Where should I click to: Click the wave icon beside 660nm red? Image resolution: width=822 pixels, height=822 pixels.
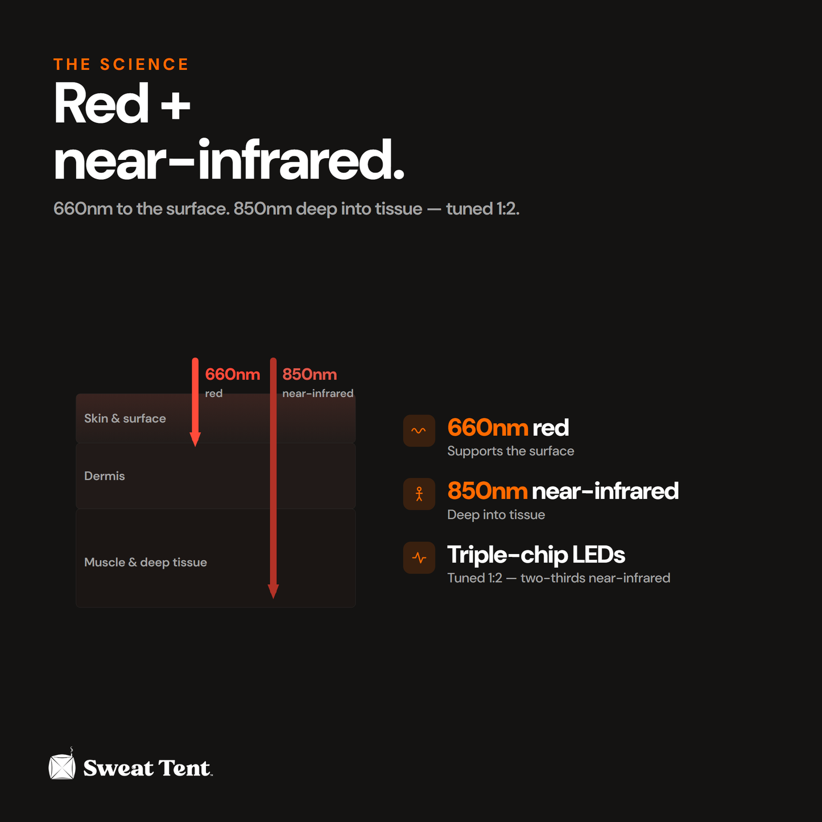point(419,431)
